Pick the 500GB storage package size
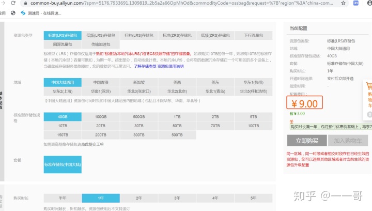Image resolution: width=372 pixels, height=211 pixels. 139,117
